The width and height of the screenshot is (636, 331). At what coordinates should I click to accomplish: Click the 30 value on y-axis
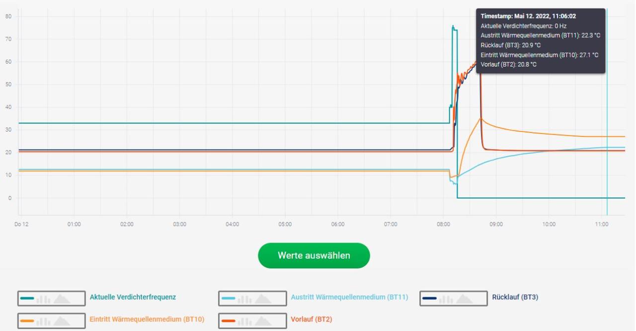8,130
